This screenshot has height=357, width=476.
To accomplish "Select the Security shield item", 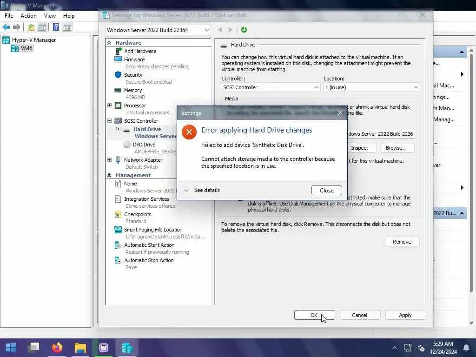I will [x=133, y=75].
